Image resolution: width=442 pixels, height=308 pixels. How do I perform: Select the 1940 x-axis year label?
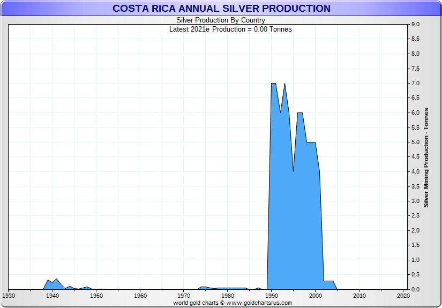point(53,295)
